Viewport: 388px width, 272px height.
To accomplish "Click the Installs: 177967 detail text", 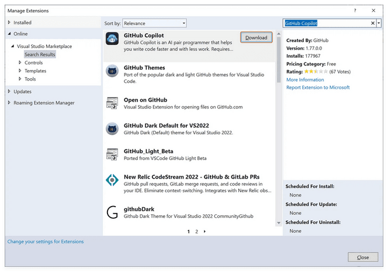I will coord(303,56).
